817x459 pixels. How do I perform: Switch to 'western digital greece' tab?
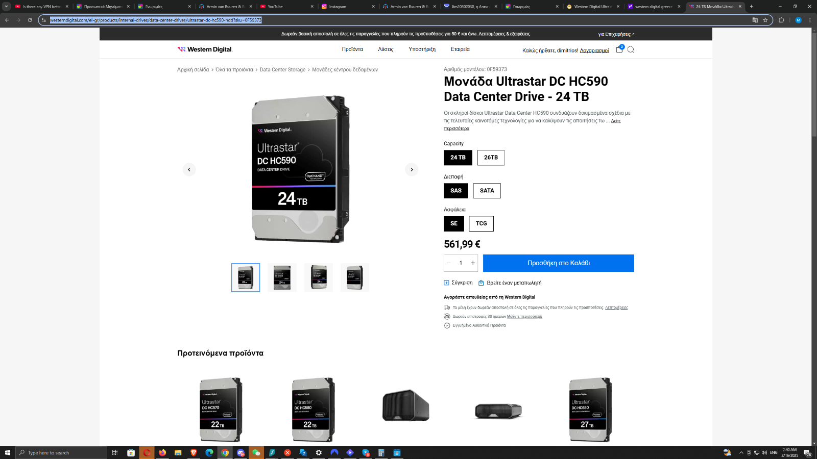[654, 7]
